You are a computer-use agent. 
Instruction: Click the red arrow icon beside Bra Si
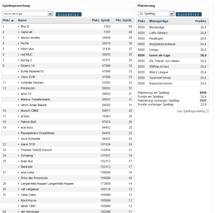coord(19,26)
